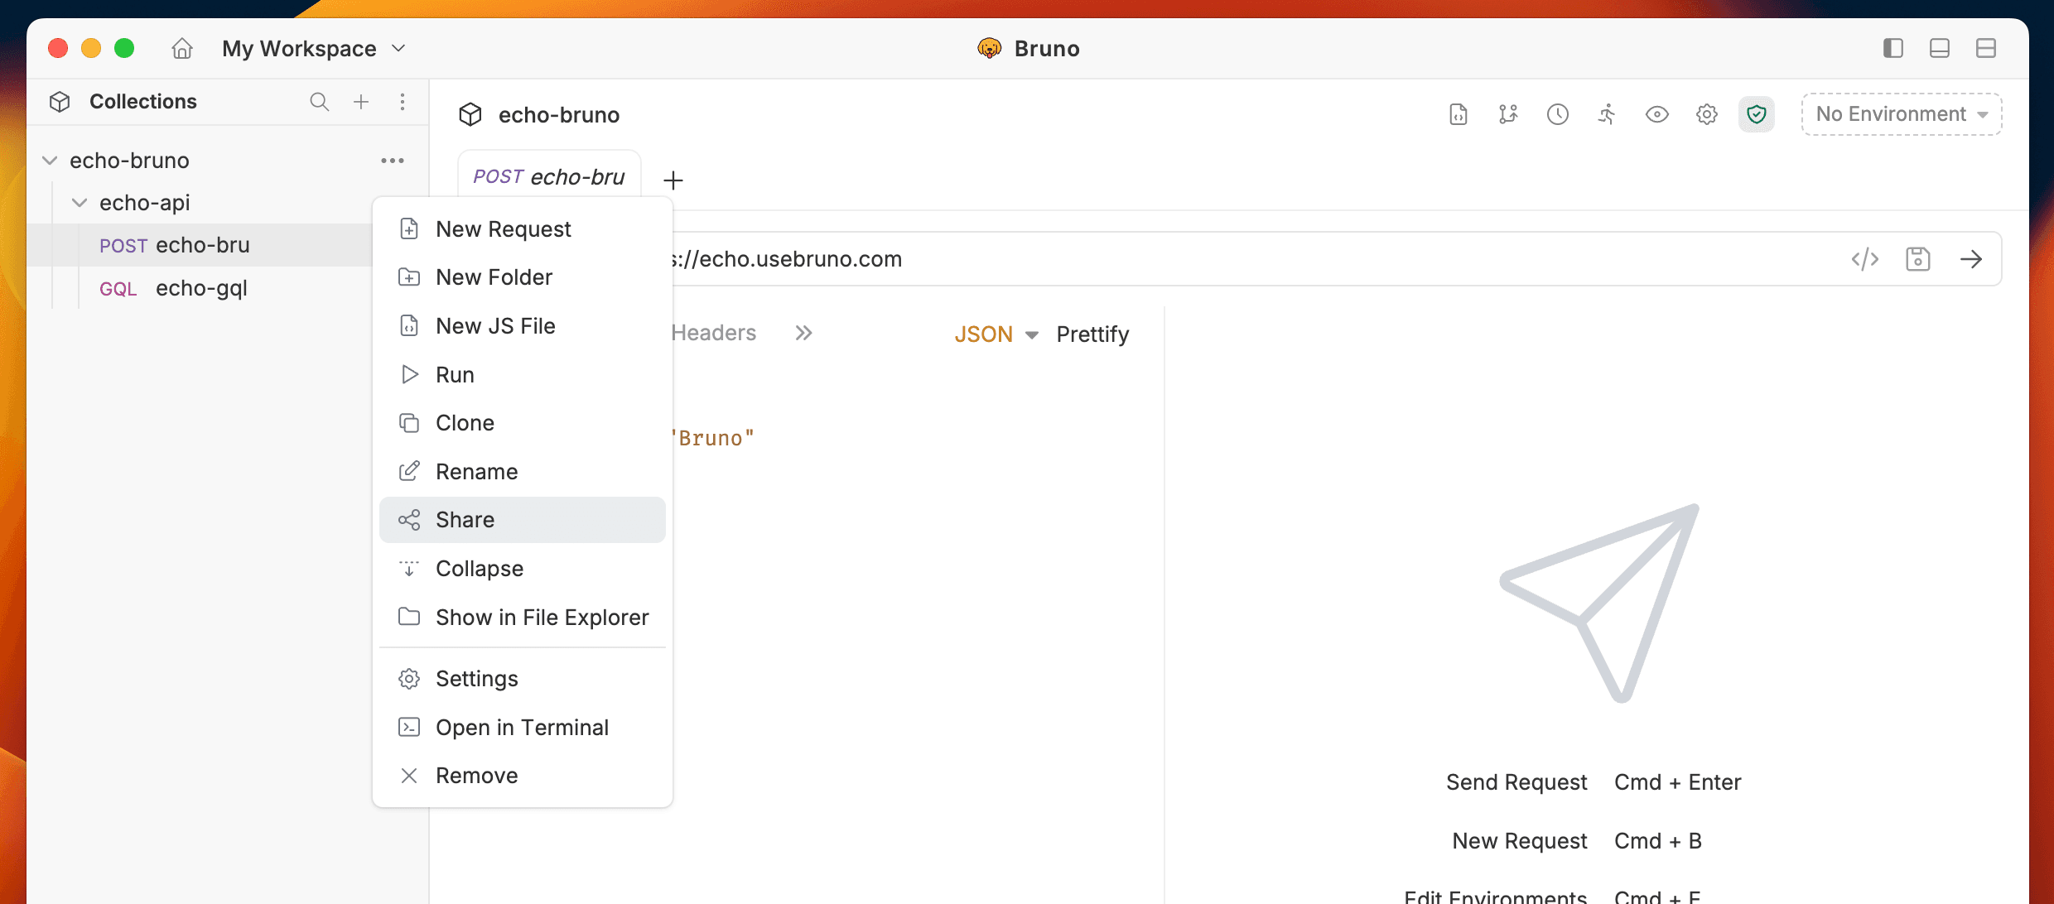Viewport: 2054px width, 904px height.
Task: Open collection settings gear icon
Action: (1706, 114)
